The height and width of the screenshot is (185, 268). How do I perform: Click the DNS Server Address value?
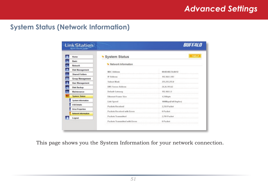(167, 86)
